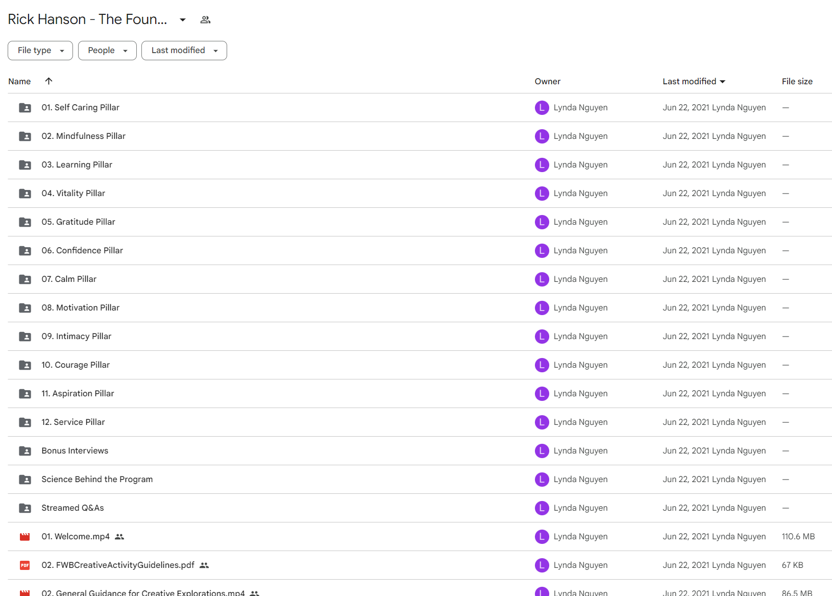Screen dimensions: 832x596
Task: Click the 05. Gratitude Pillar folder icon
Action: click(x=25, y=222)
